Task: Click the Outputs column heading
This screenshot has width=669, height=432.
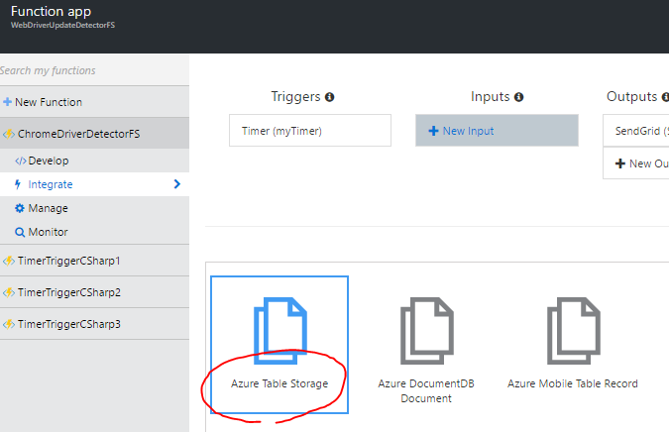Action: tap(632, 97)
